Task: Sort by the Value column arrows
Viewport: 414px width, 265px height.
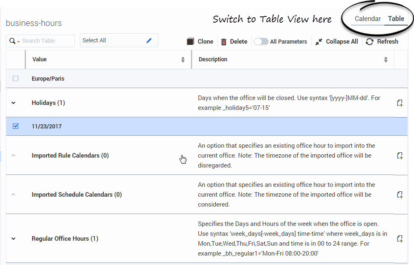Action: (183, 60)
